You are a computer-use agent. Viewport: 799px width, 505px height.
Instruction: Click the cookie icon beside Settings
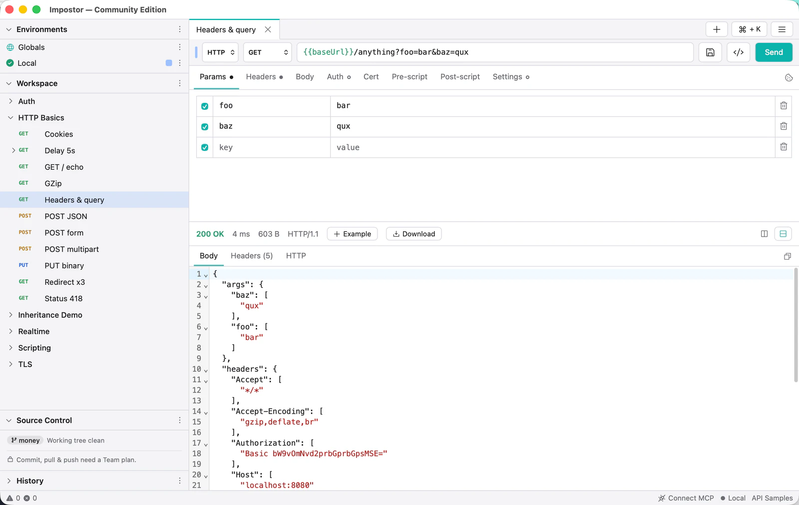789,77
